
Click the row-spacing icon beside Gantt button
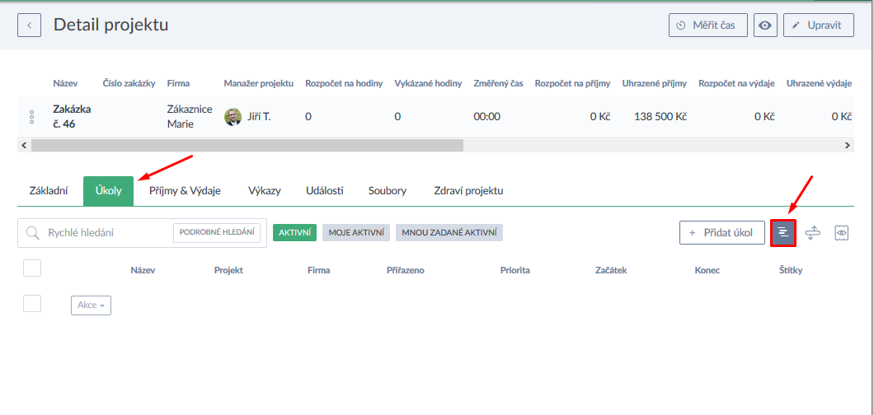click(813, 233)
